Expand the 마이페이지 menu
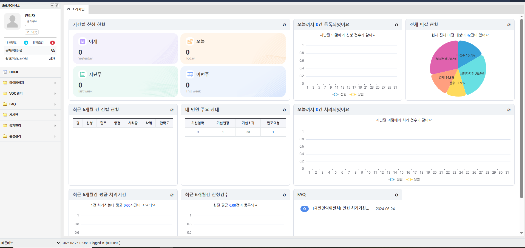This screenshot has height=248, width=525. point(30,83)
